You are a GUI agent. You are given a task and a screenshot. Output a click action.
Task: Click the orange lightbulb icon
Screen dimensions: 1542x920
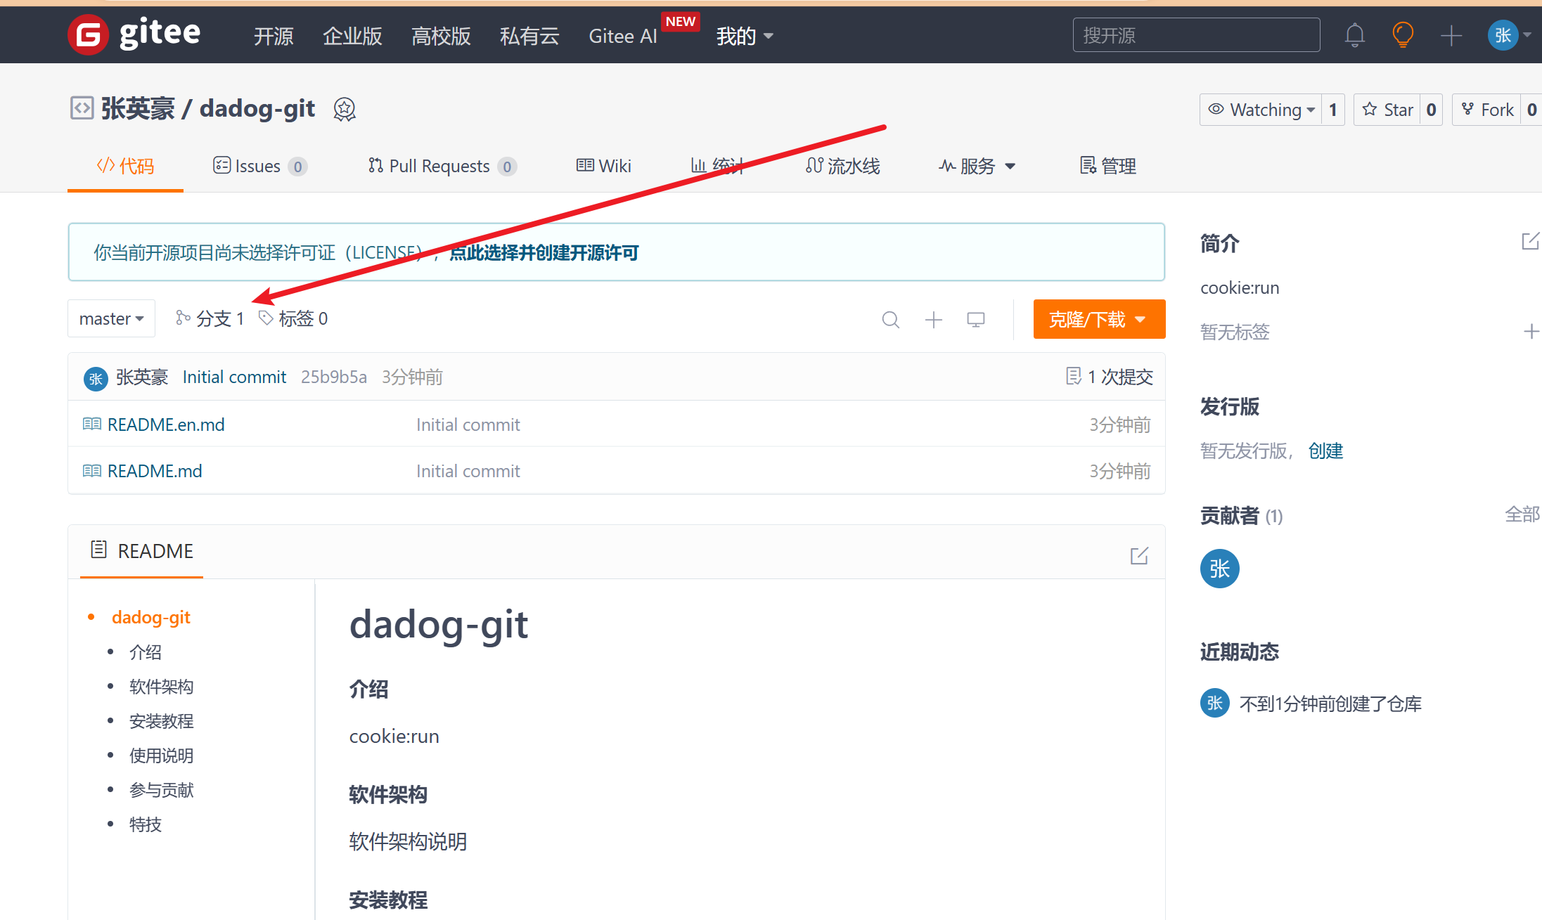[x=1402, y=35]
